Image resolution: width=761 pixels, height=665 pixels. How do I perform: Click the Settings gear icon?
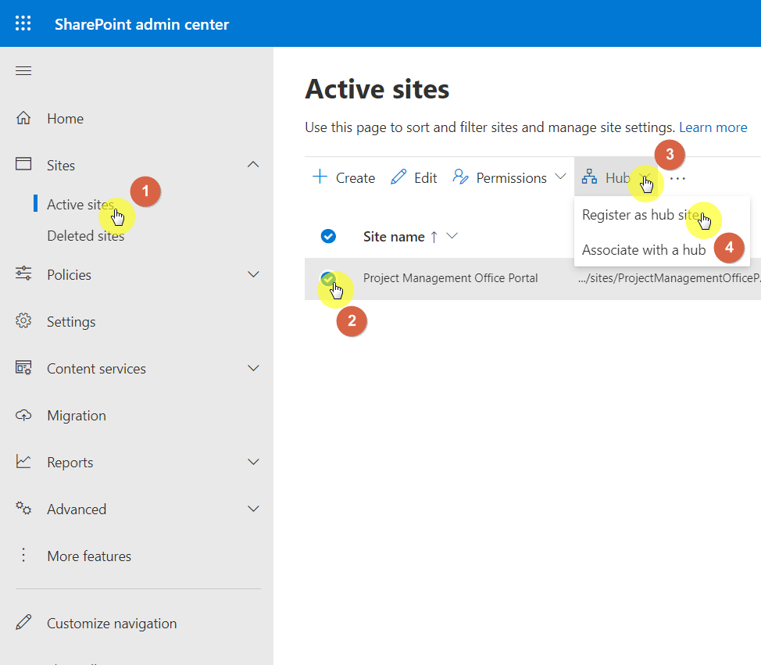(x=23, y=321)
